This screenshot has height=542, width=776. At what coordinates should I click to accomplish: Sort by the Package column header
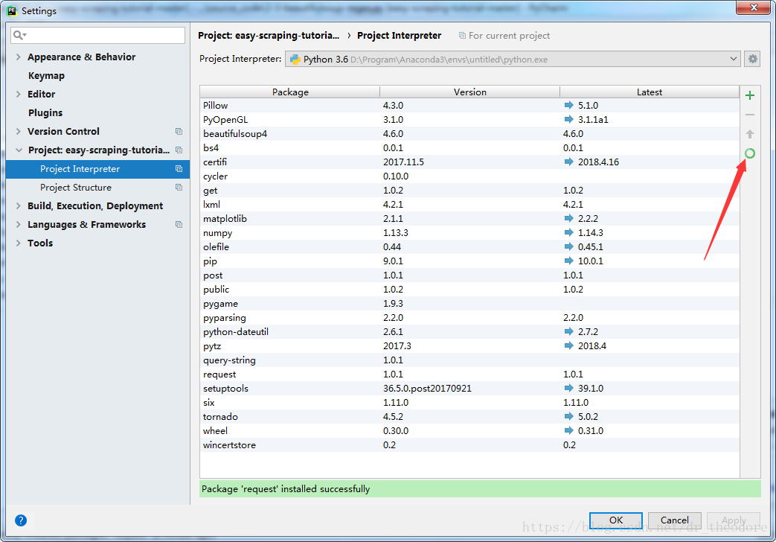290,92
